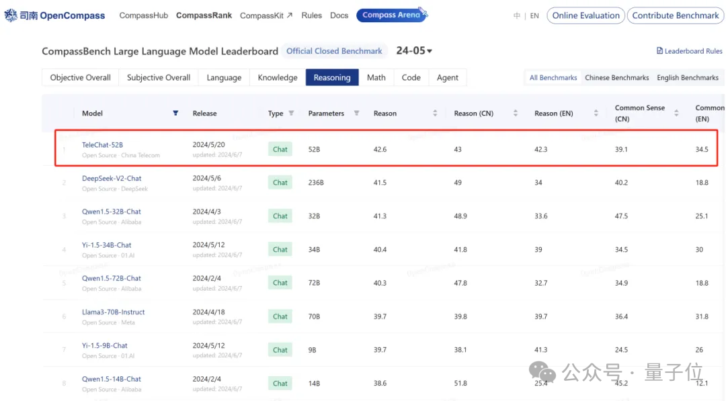Open the TeleChat-52B model link

coord(102,145)
